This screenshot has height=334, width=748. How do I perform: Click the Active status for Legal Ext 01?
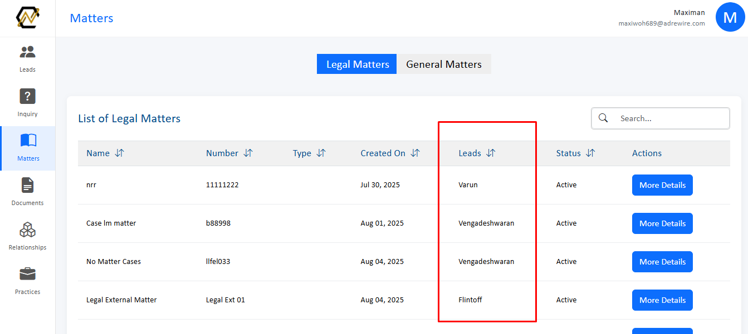pyautogui.click(x=566, y=300)
